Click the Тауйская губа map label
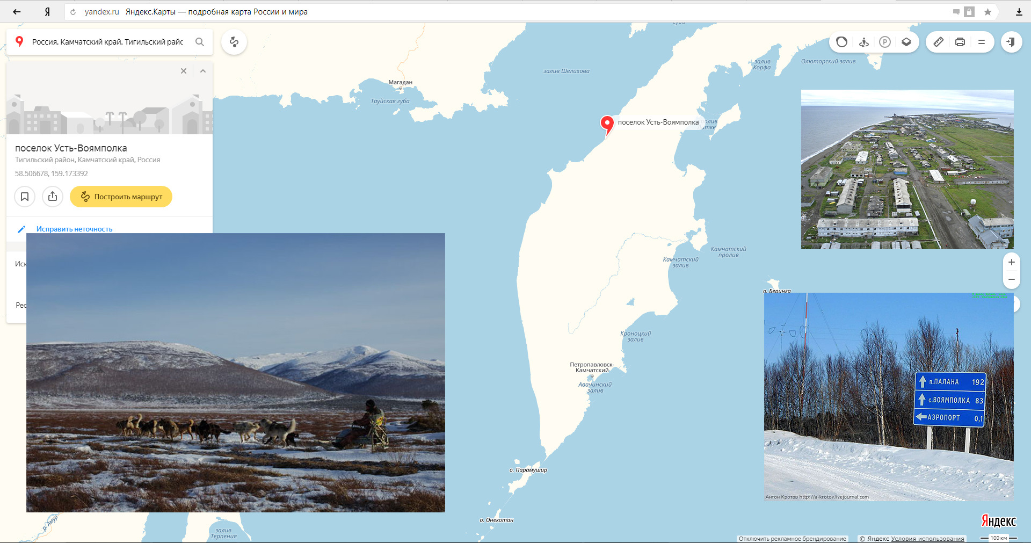This screenshot has width=1031, height=543. 390,101
